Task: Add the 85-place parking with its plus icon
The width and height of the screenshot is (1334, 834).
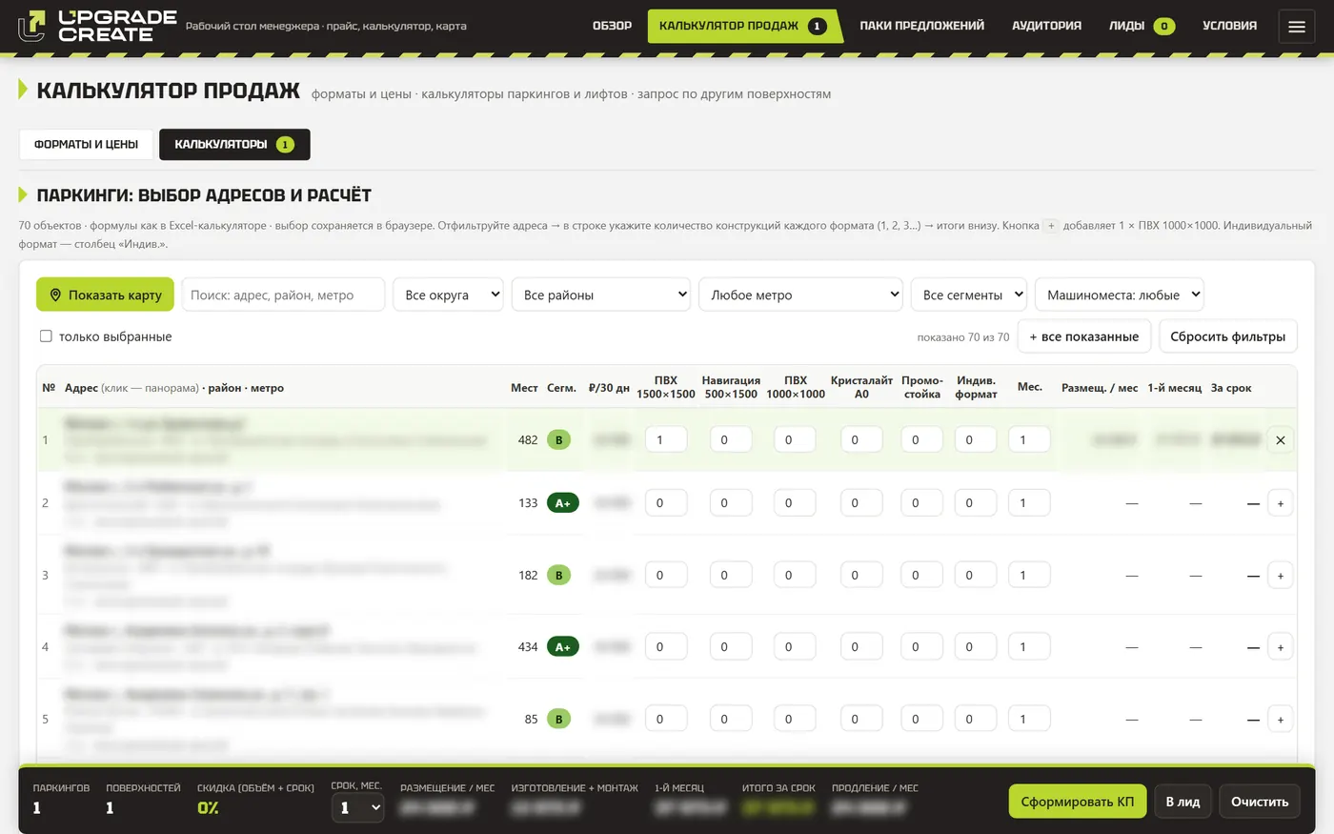Action: 1281,720
